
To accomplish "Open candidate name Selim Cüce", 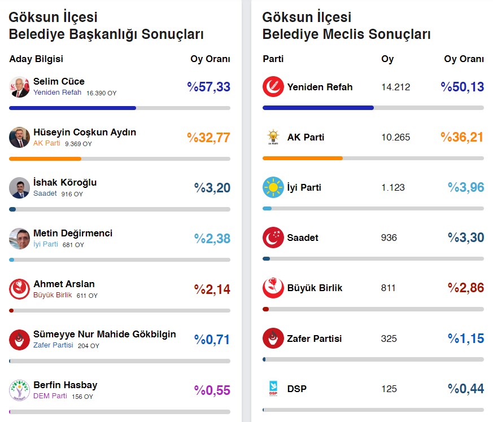I will click(x=59, y=81).
